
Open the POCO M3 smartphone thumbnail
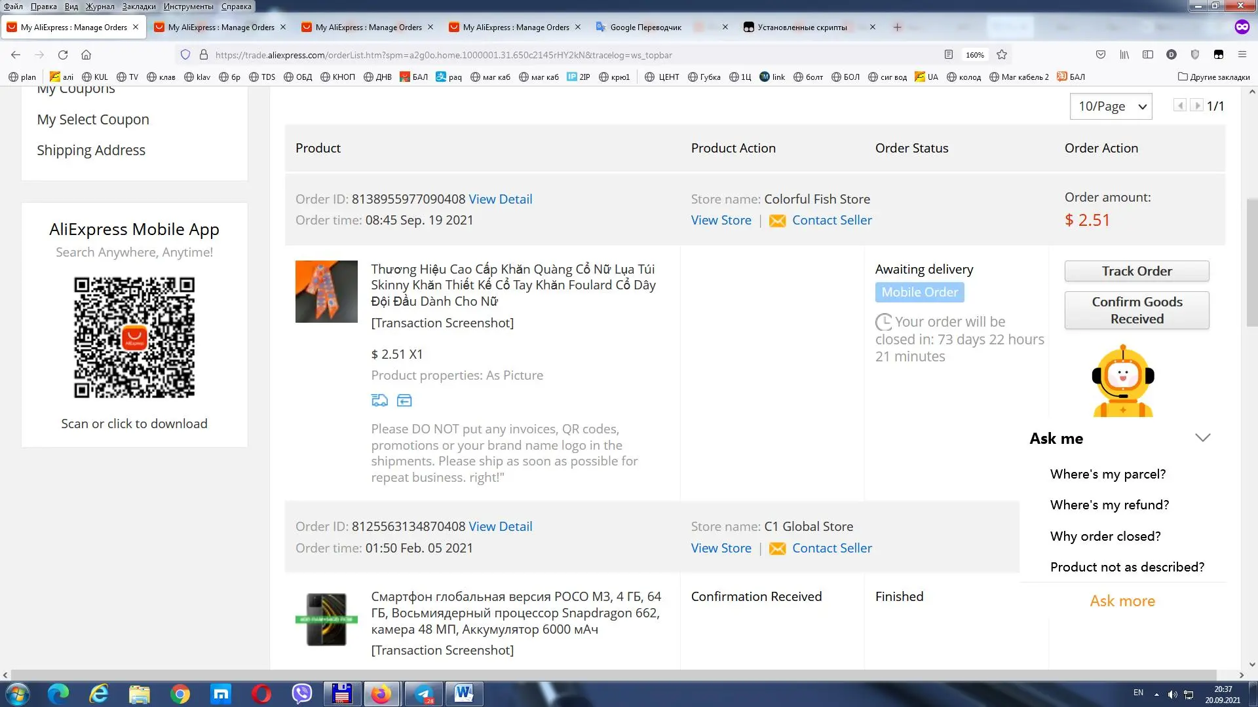[x=326, y=619]
